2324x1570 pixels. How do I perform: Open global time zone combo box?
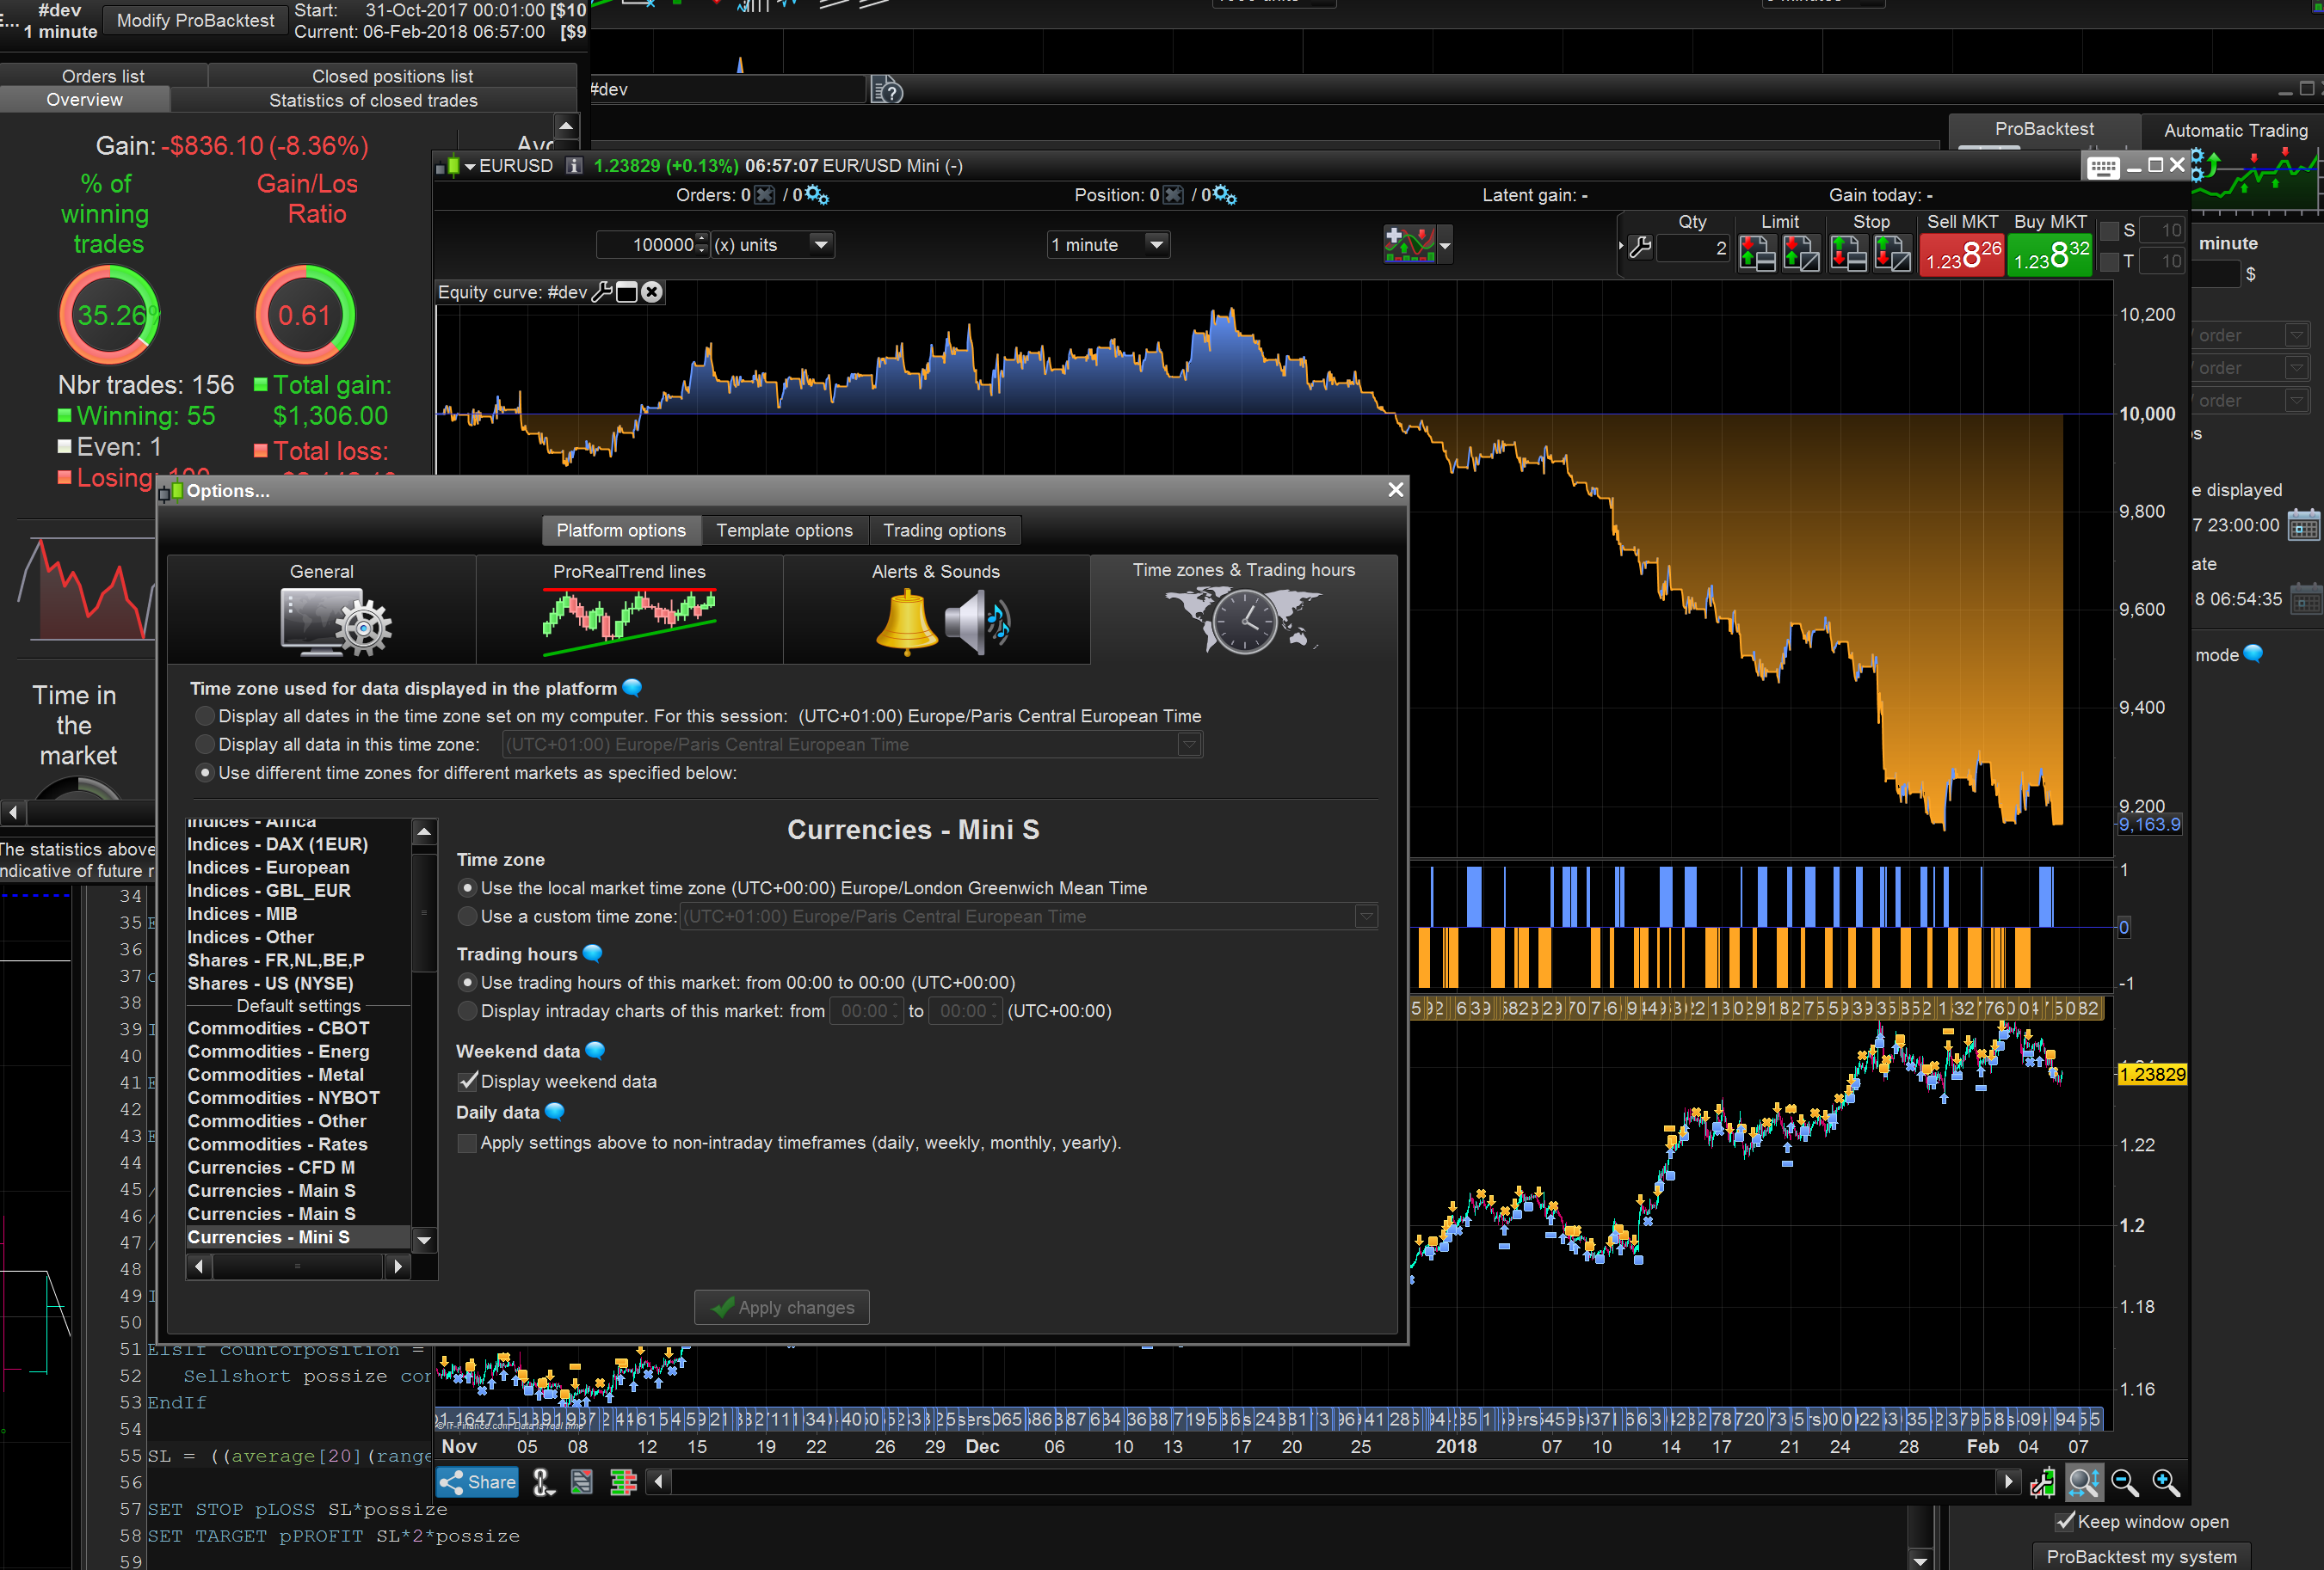(851, 745)
